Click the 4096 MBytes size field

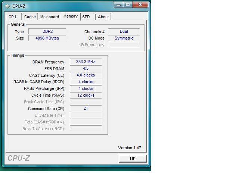pos(47,38)
